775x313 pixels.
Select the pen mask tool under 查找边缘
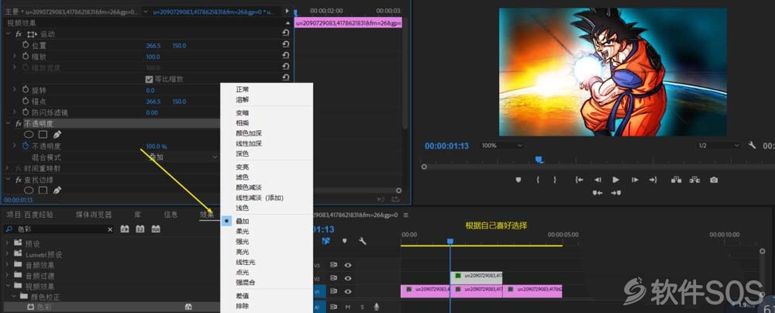57,190
